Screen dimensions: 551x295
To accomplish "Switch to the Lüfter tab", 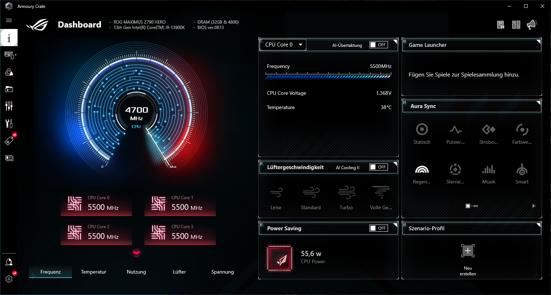I will [x=179, y=272].
